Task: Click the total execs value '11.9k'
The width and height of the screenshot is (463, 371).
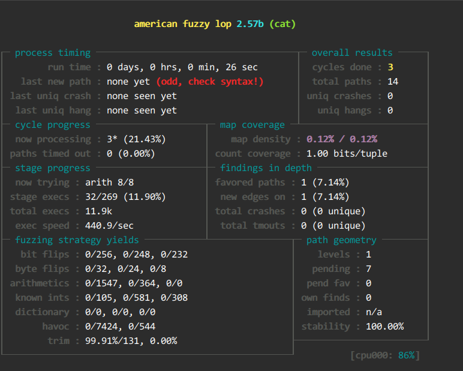Action: pyautogui.click(x=98, y=211)
